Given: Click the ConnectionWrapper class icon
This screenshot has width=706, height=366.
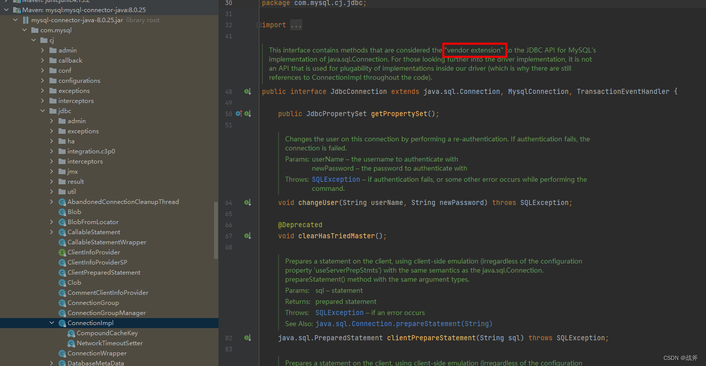Looking at the screenshot, I should [63, 353].
